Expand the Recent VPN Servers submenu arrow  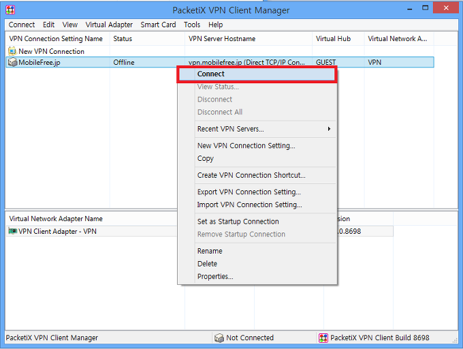(329, 129)
